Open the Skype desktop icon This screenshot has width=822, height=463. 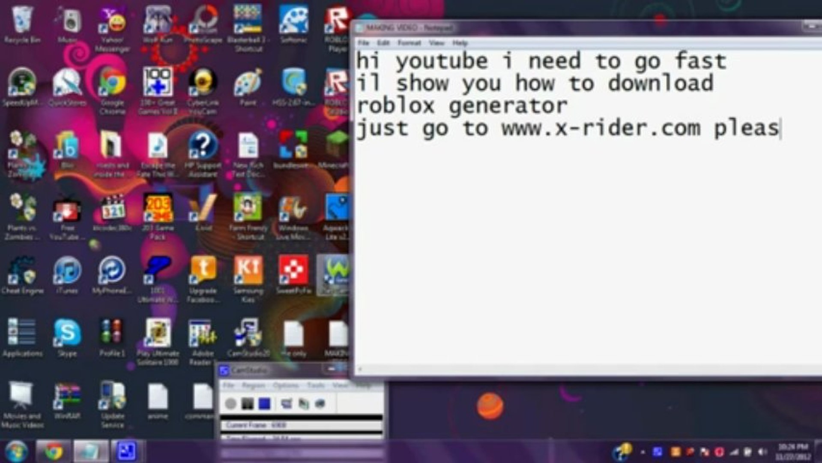(67, 339)
